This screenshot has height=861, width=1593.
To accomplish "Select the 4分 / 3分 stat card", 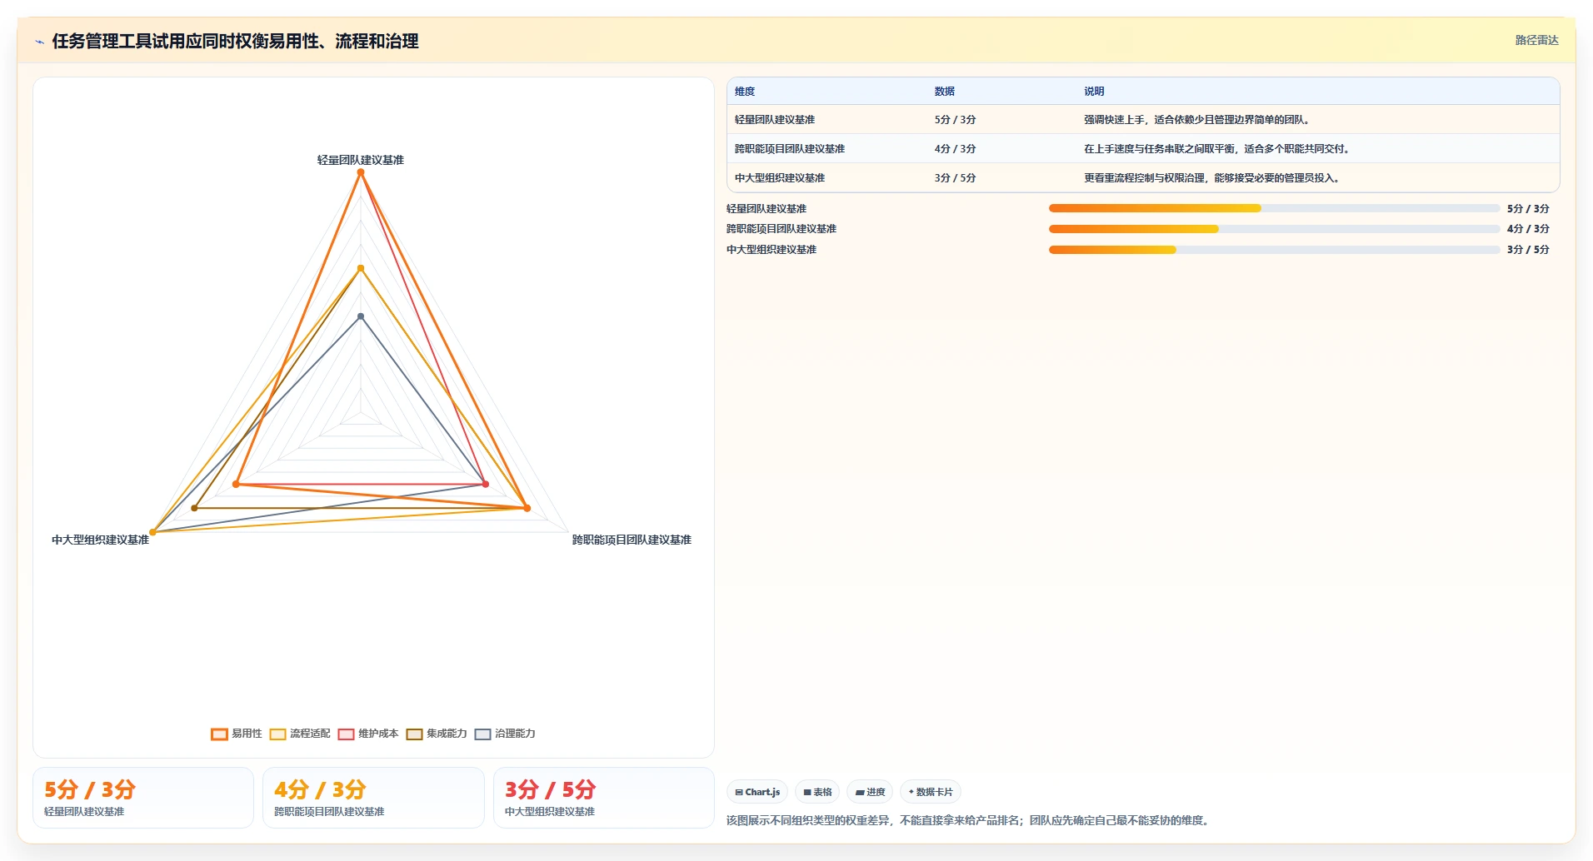I will click(373, 798).
